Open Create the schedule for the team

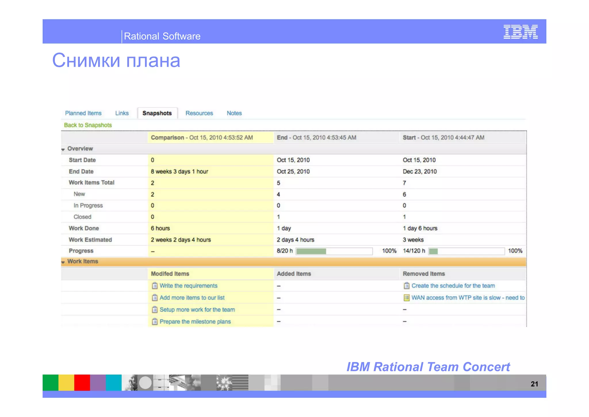(453, 286)
